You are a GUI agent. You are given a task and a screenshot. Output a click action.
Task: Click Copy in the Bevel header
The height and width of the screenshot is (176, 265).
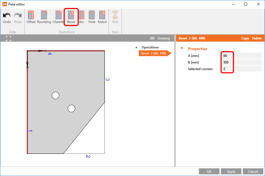(x=245, y=38)
